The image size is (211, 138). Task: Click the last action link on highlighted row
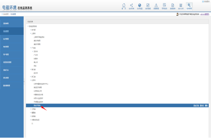pos(206,106)
